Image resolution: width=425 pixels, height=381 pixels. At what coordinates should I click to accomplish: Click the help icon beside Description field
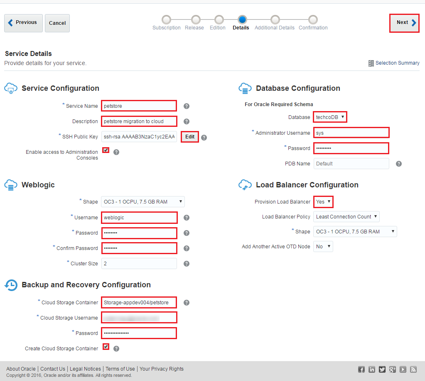[187, 121]
